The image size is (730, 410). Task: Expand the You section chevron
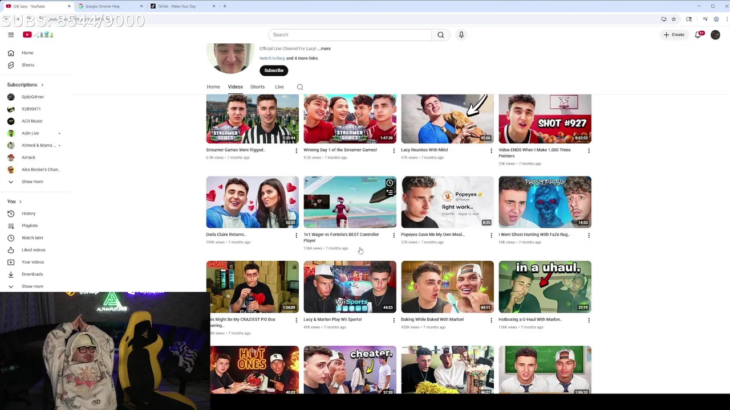coord(20,202)
